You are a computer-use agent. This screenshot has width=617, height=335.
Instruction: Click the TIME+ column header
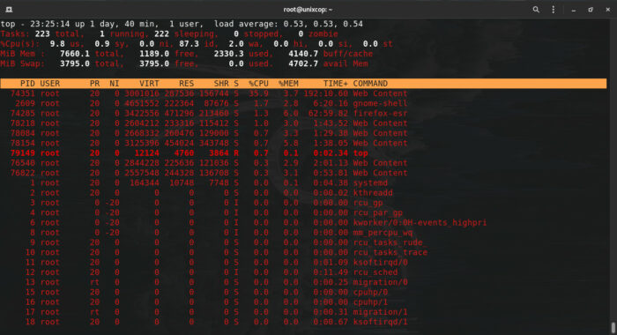tap(336, 84)
